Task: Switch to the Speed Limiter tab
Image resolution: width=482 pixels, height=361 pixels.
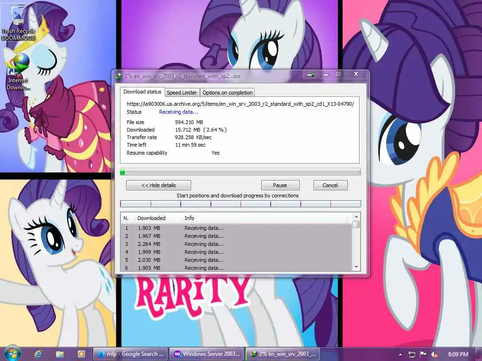Action: coord(182,93)
